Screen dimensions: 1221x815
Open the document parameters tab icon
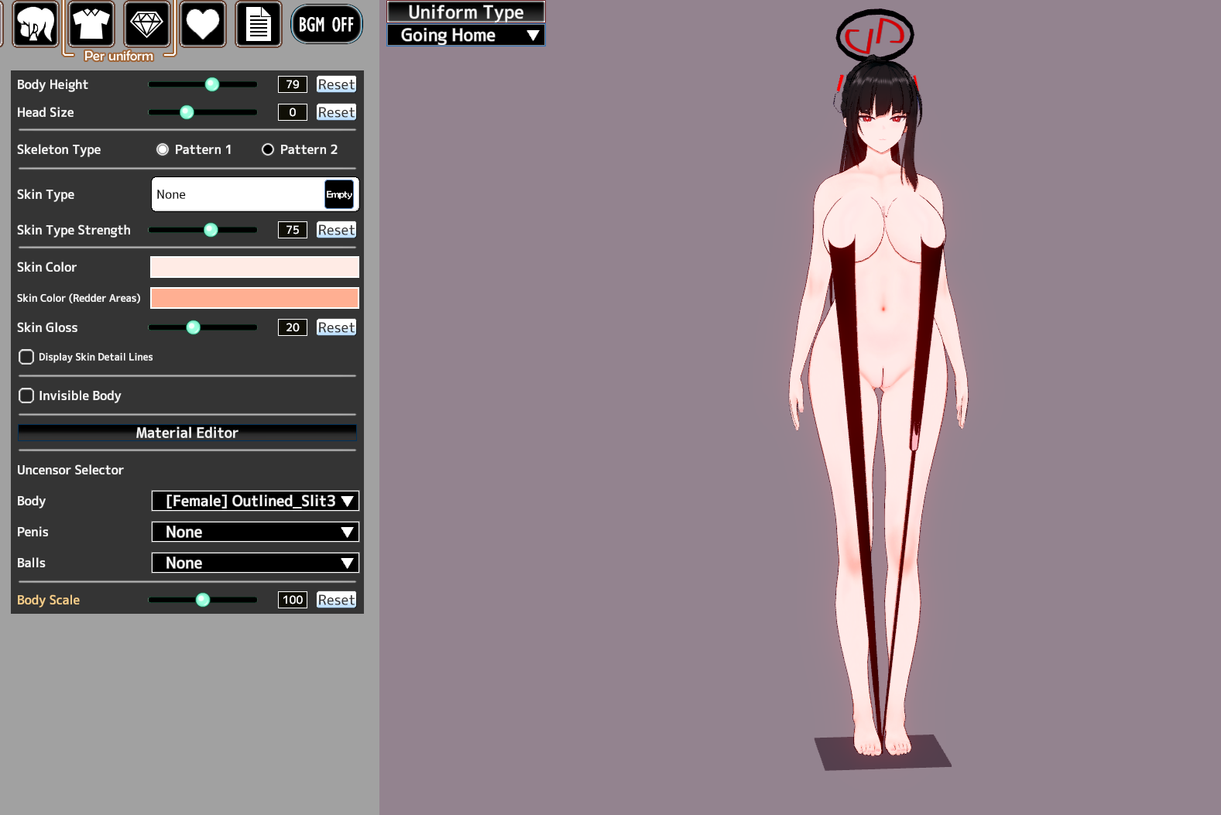[x=259, y=25]
